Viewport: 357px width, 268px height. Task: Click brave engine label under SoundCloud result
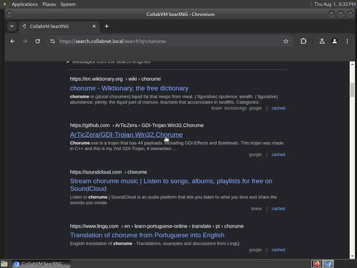click(256, 209)
